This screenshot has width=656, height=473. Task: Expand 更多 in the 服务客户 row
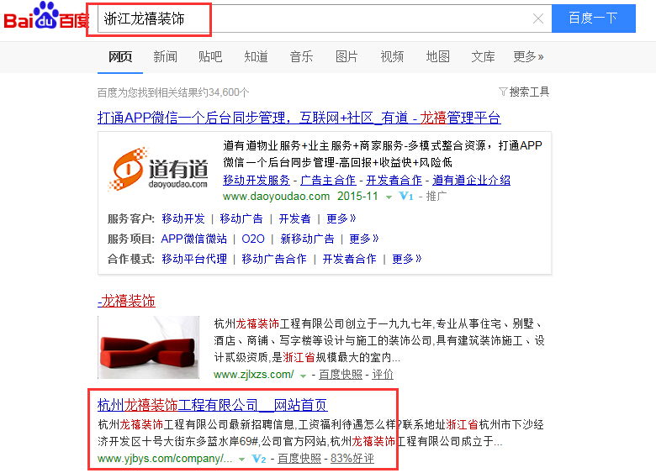(341, 218)
